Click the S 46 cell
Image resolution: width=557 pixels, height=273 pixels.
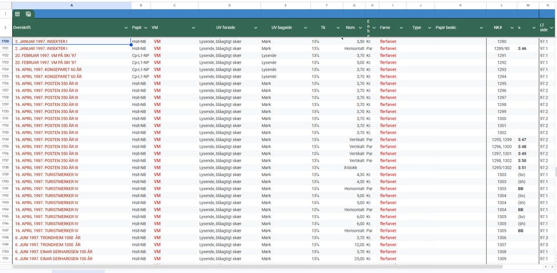pyautogui.click(x=522, y=49)
